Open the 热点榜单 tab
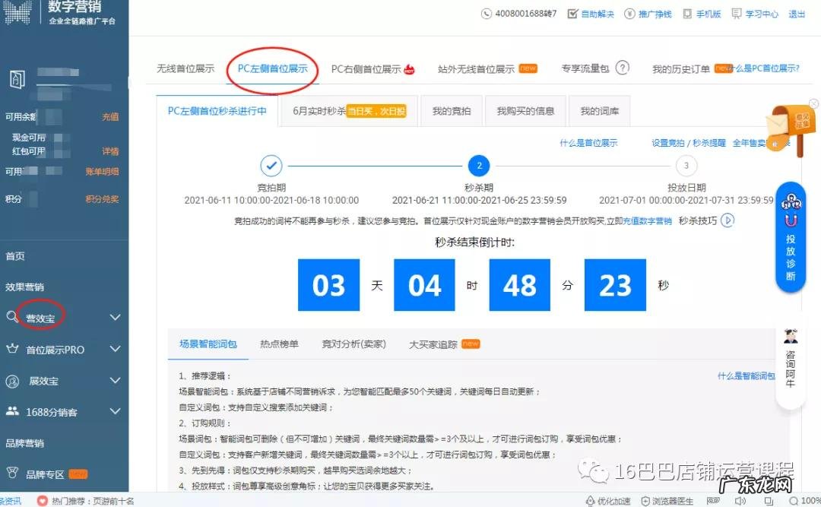The image size is (821, 507). 281,343
